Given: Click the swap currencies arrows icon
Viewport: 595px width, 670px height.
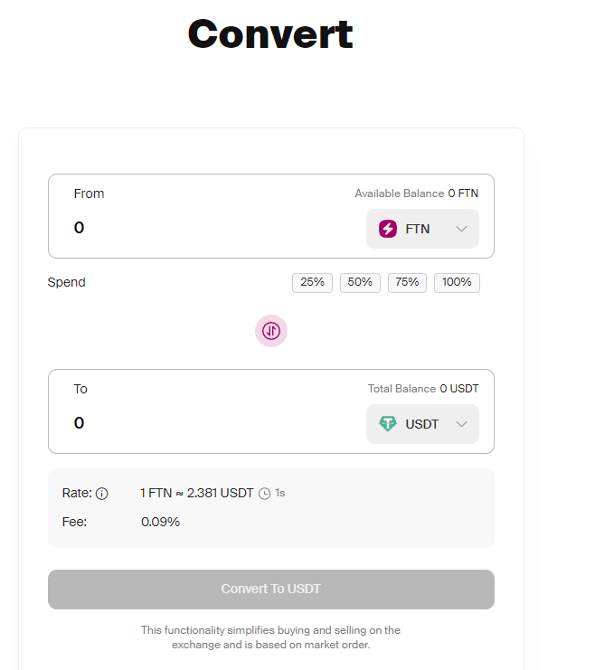Looking at the screenshot, I should pos(270,331).
